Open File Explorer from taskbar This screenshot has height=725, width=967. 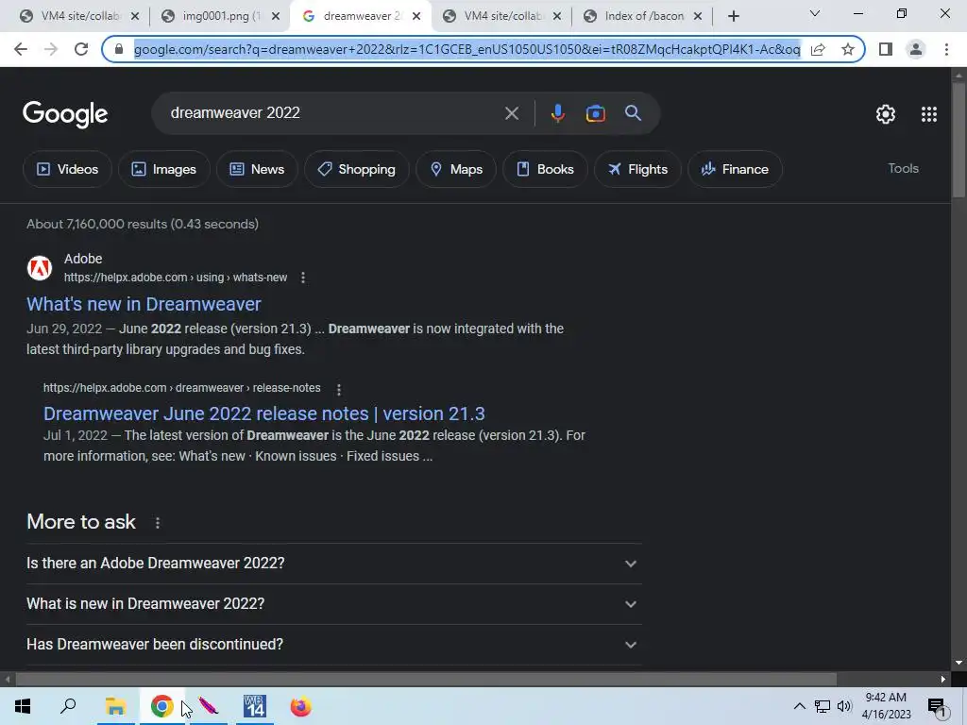tap(115, 706)
